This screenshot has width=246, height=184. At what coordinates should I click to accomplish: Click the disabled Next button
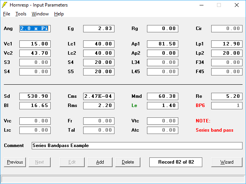(39, 162)
